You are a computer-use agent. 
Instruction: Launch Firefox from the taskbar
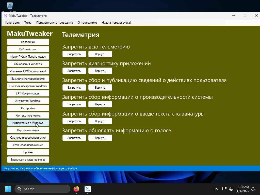coord(76,189)
